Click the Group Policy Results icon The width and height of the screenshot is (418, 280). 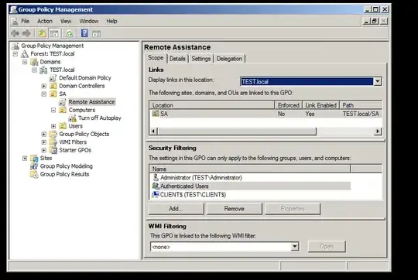[x=34, y=174]
